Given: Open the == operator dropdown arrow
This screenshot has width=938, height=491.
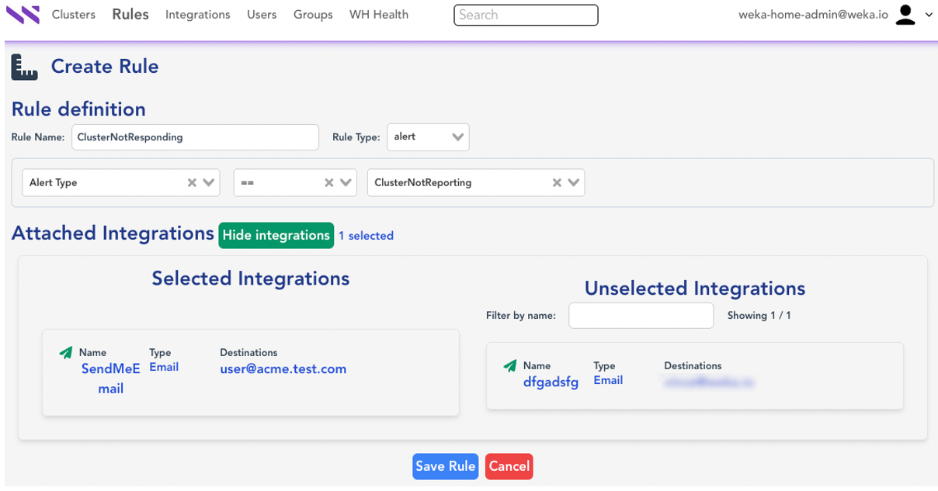Looking at the screenshot, I should (x=346, y=183).
